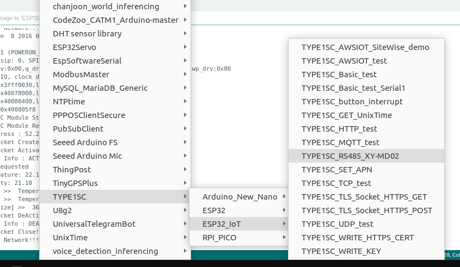Open TYPE1SC_WRITE_KEY example
Viewport: 460px width, 267px height.
click(366, 251)
